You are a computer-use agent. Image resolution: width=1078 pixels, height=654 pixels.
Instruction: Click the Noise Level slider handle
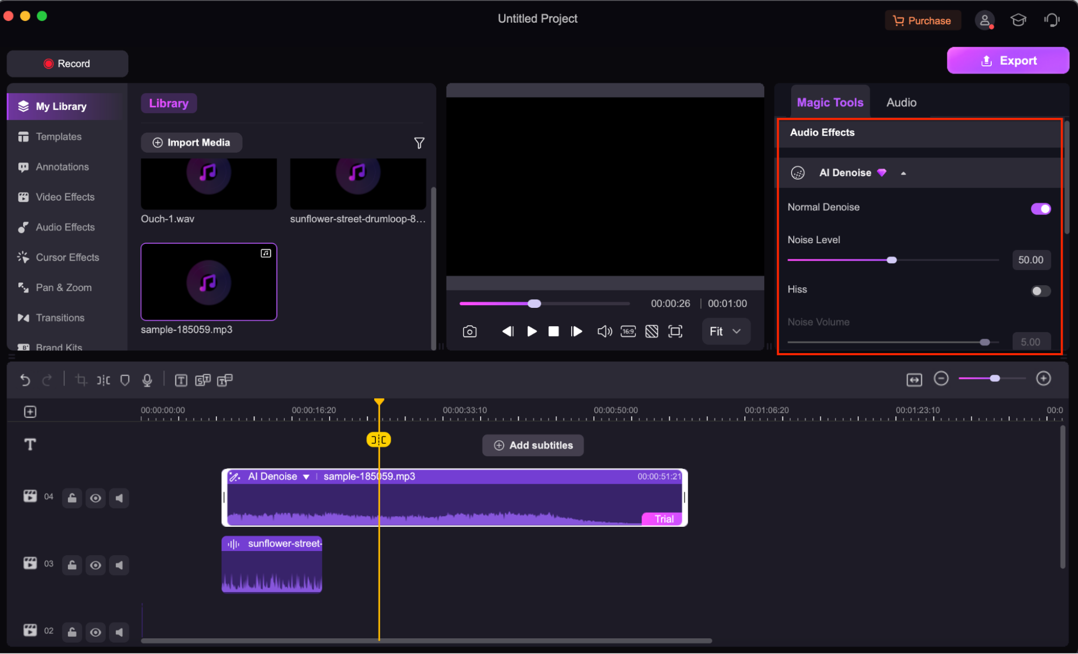[x=892, y=260]
